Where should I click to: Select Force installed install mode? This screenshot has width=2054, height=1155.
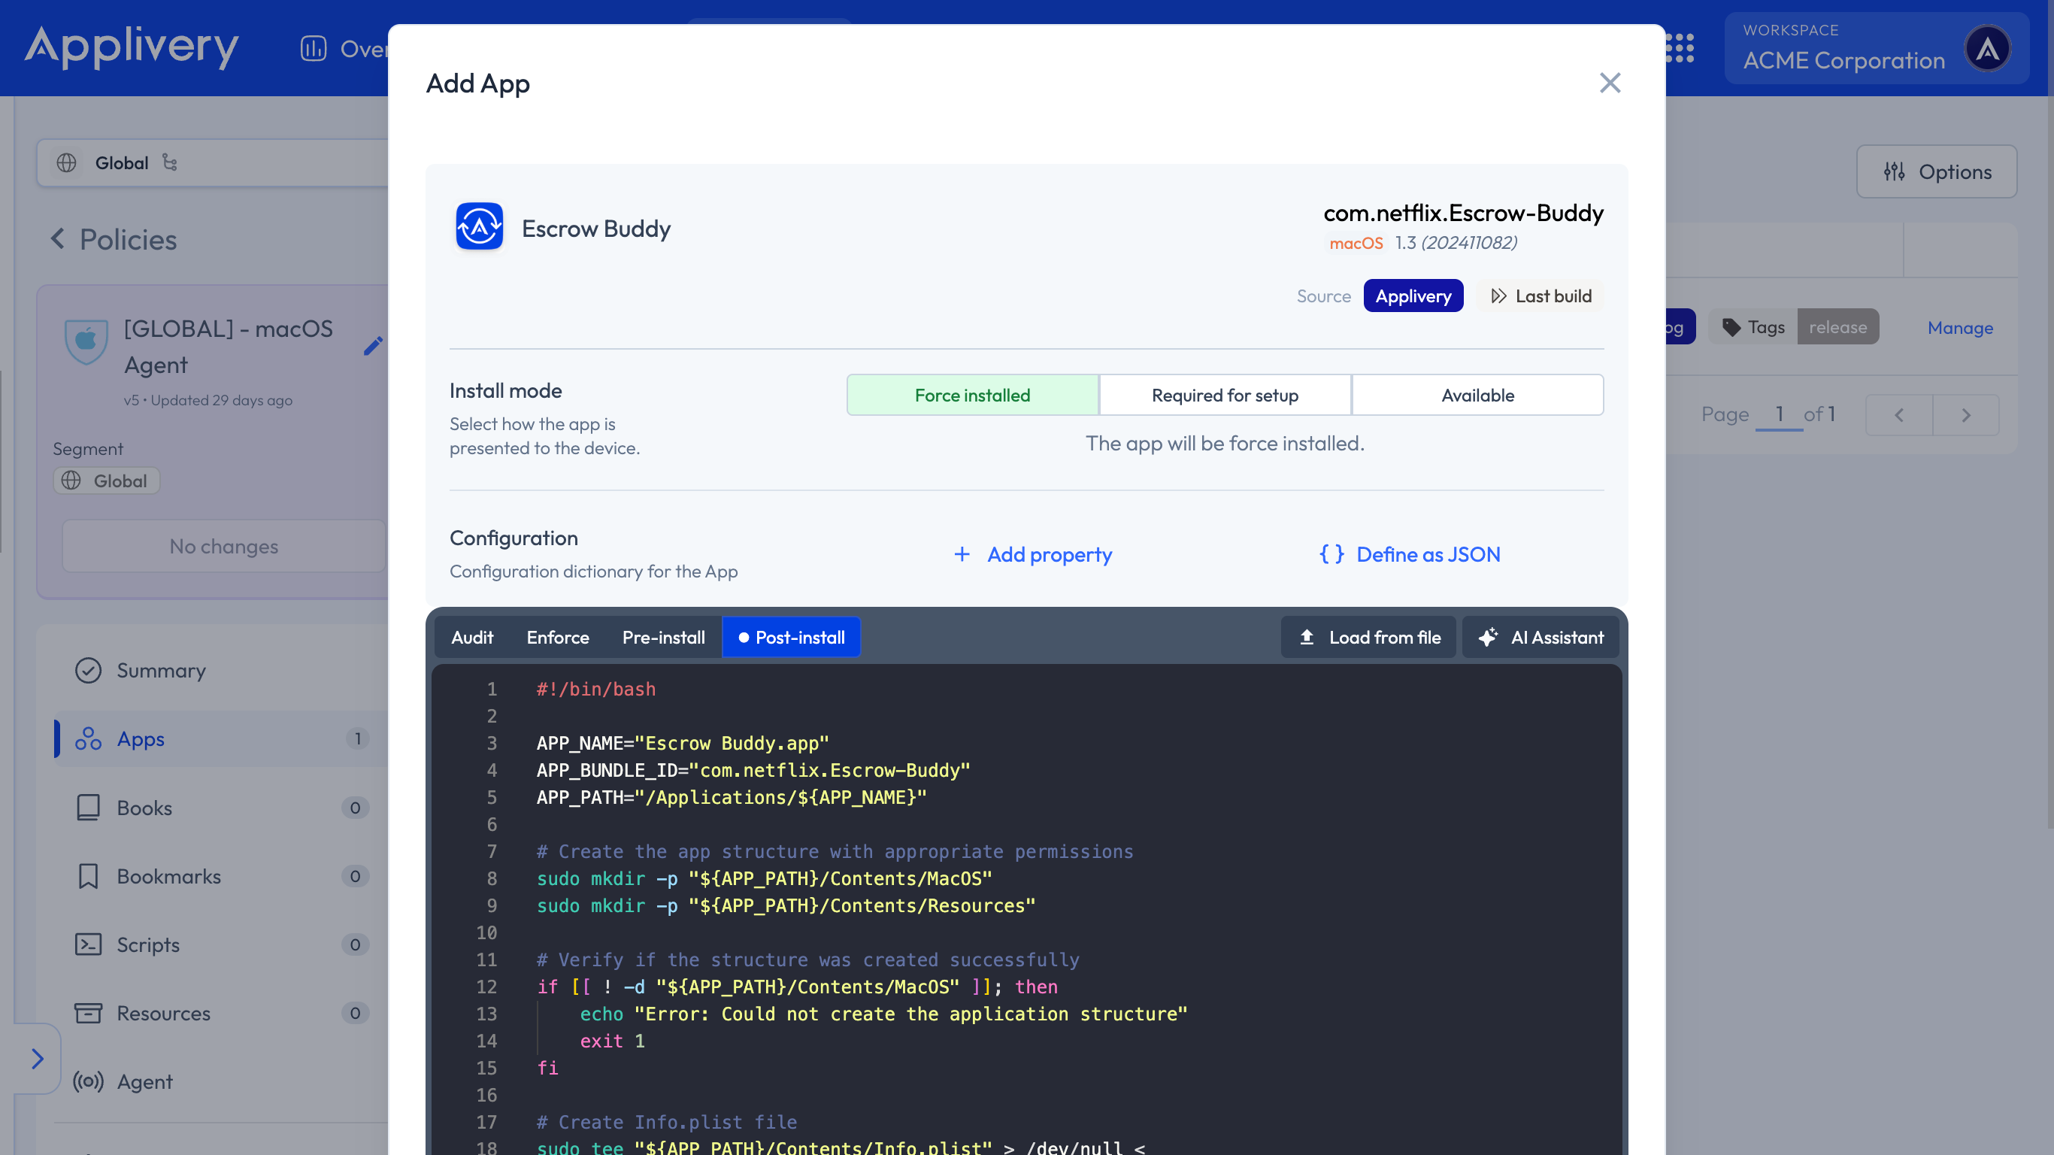(972, 395)
